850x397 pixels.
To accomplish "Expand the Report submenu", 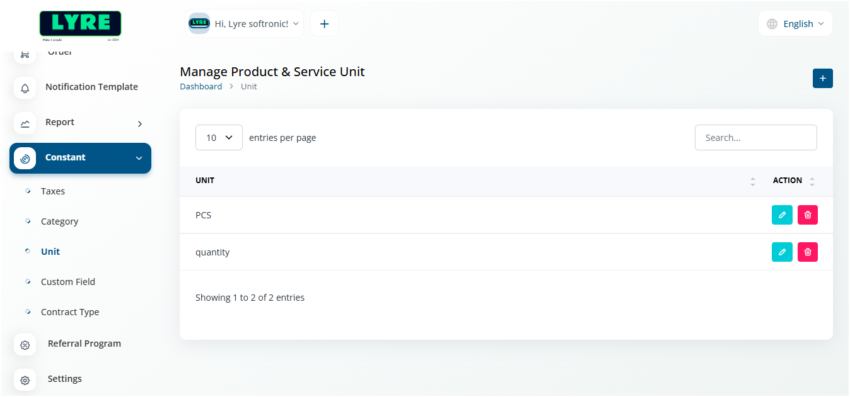I will click(x=140, y=124).
